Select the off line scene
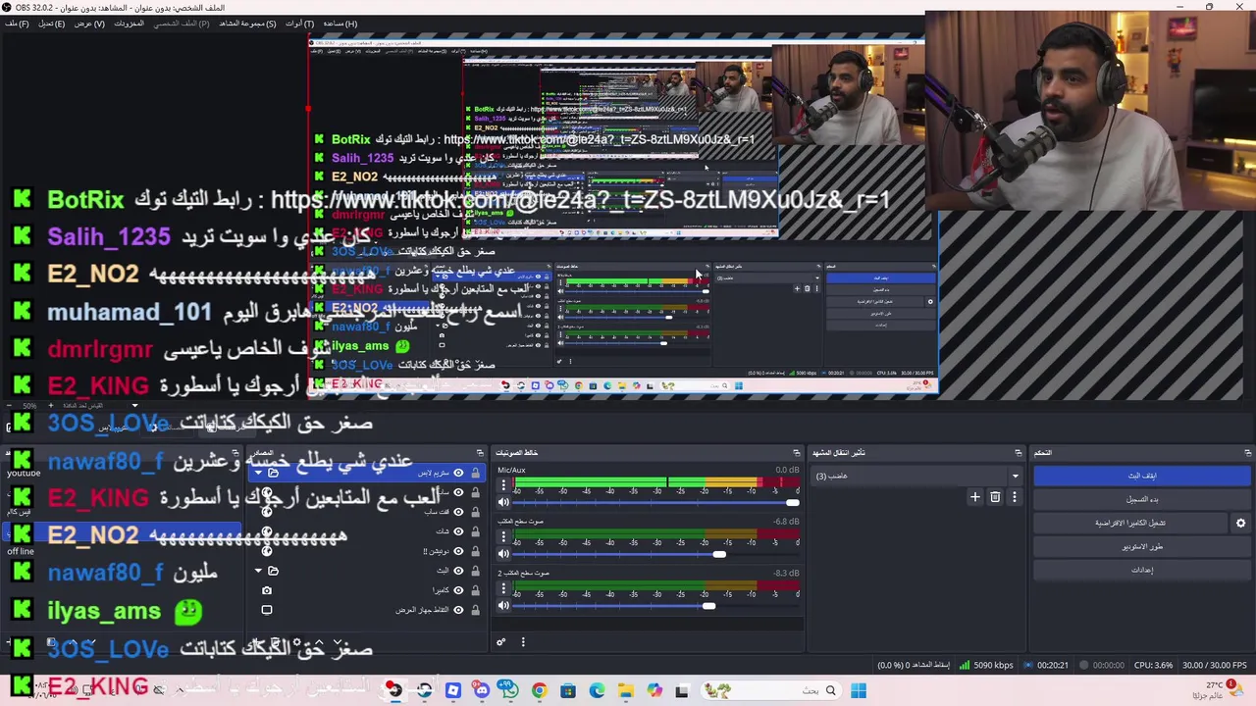The height and width of the screenshot is (706, 1256). (x=20, y=551)
